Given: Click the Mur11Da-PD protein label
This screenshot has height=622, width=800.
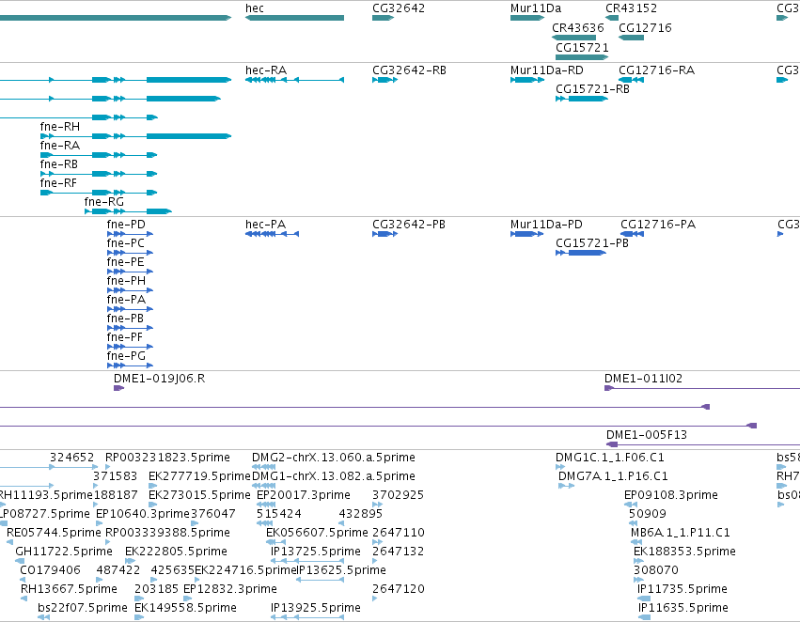Looking at the screenshot, I should tap(546, 225).
